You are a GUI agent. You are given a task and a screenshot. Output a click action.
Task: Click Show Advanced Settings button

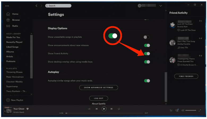99,87
